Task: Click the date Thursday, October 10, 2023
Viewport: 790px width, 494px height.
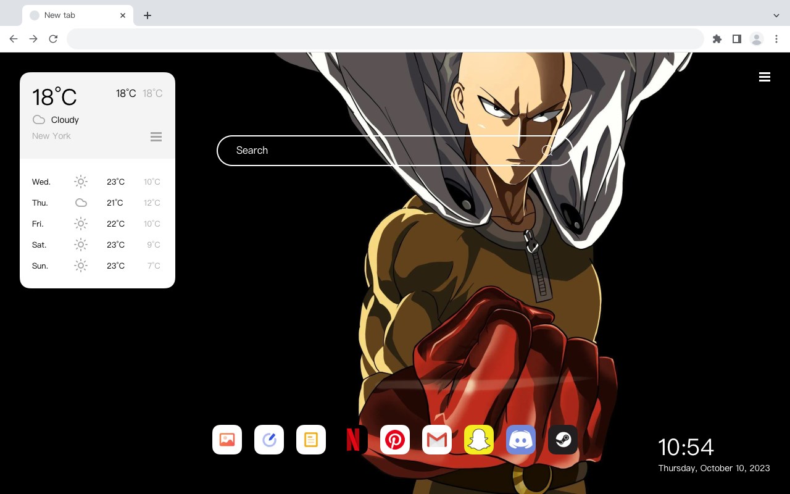Action: tap(714, 468)
